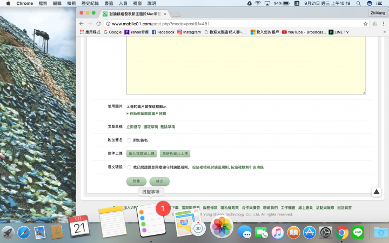Image resolution: width=389 pixels, height=243 pixels.
Task: Open the Photos app in the Dock
Action: [222, 227]
